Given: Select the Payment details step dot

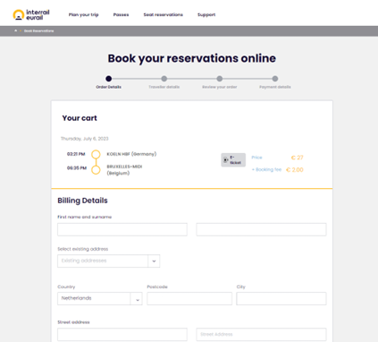Looking at the screenshot, I should tap(275, 79).
